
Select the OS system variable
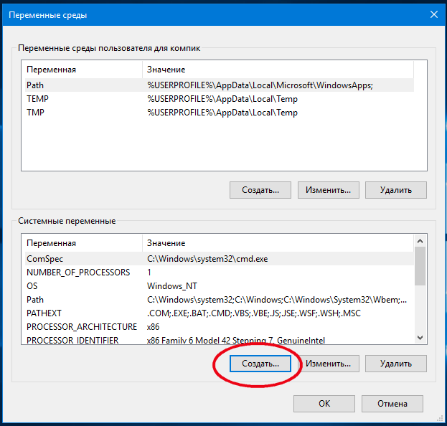tap(220, 286)
